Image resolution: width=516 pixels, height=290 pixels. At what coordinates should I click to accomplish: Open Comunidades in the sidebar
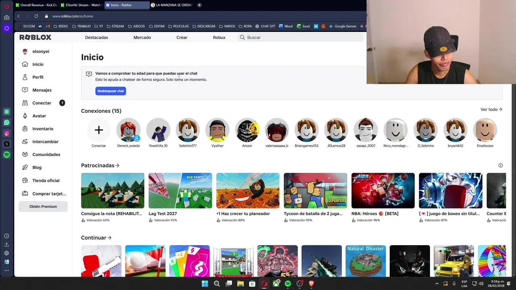46,155
